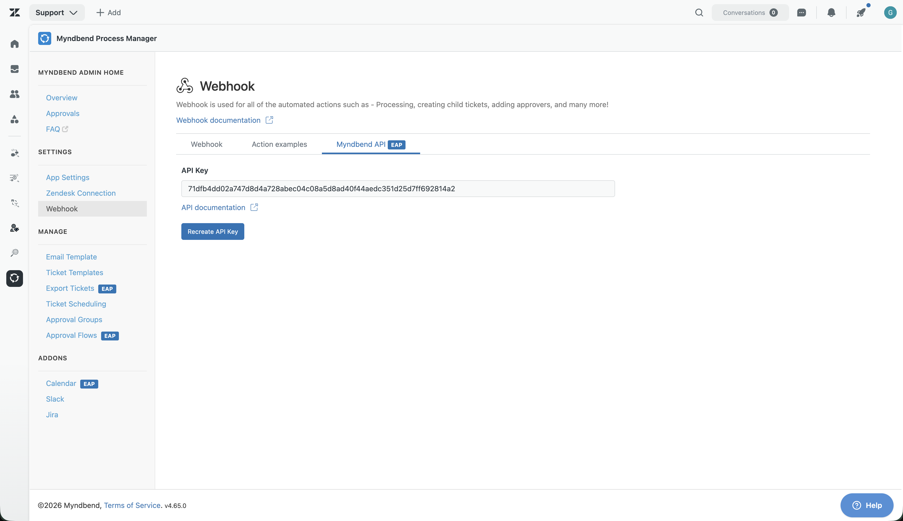Click the Zendesk logo in top-left corner
Viewport: 903px width, 521px height.
(15, 13)
